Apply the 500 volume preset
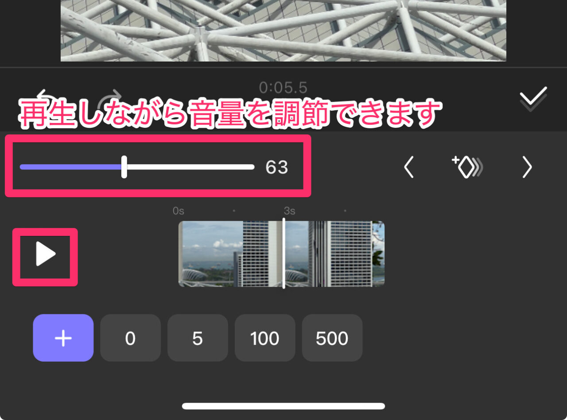The height and width of the screenshot is (420, 567). tap(332, 338)
